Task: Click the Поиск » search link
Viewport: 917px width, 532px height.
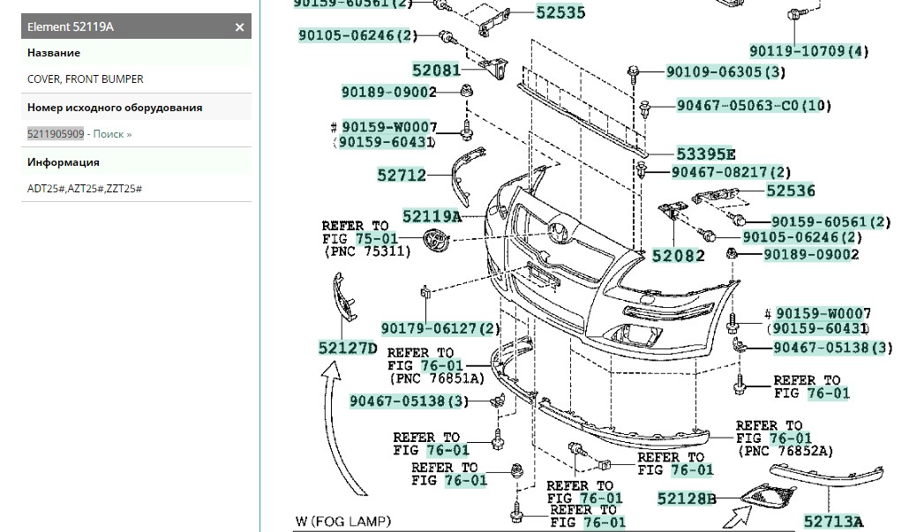Action: (112, 134)
